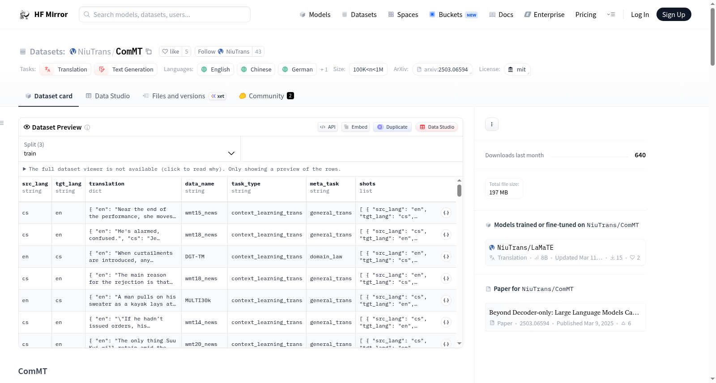
Task: Click the src_lang column header
Action: (35, 187)
